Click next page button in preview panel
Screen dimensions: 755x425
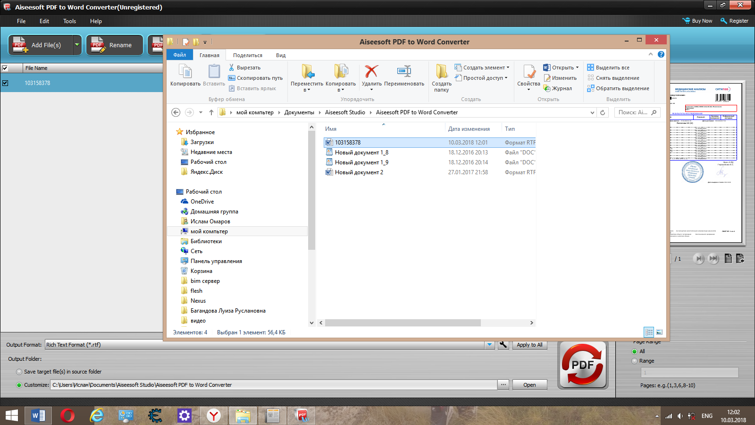coord(699,258)
